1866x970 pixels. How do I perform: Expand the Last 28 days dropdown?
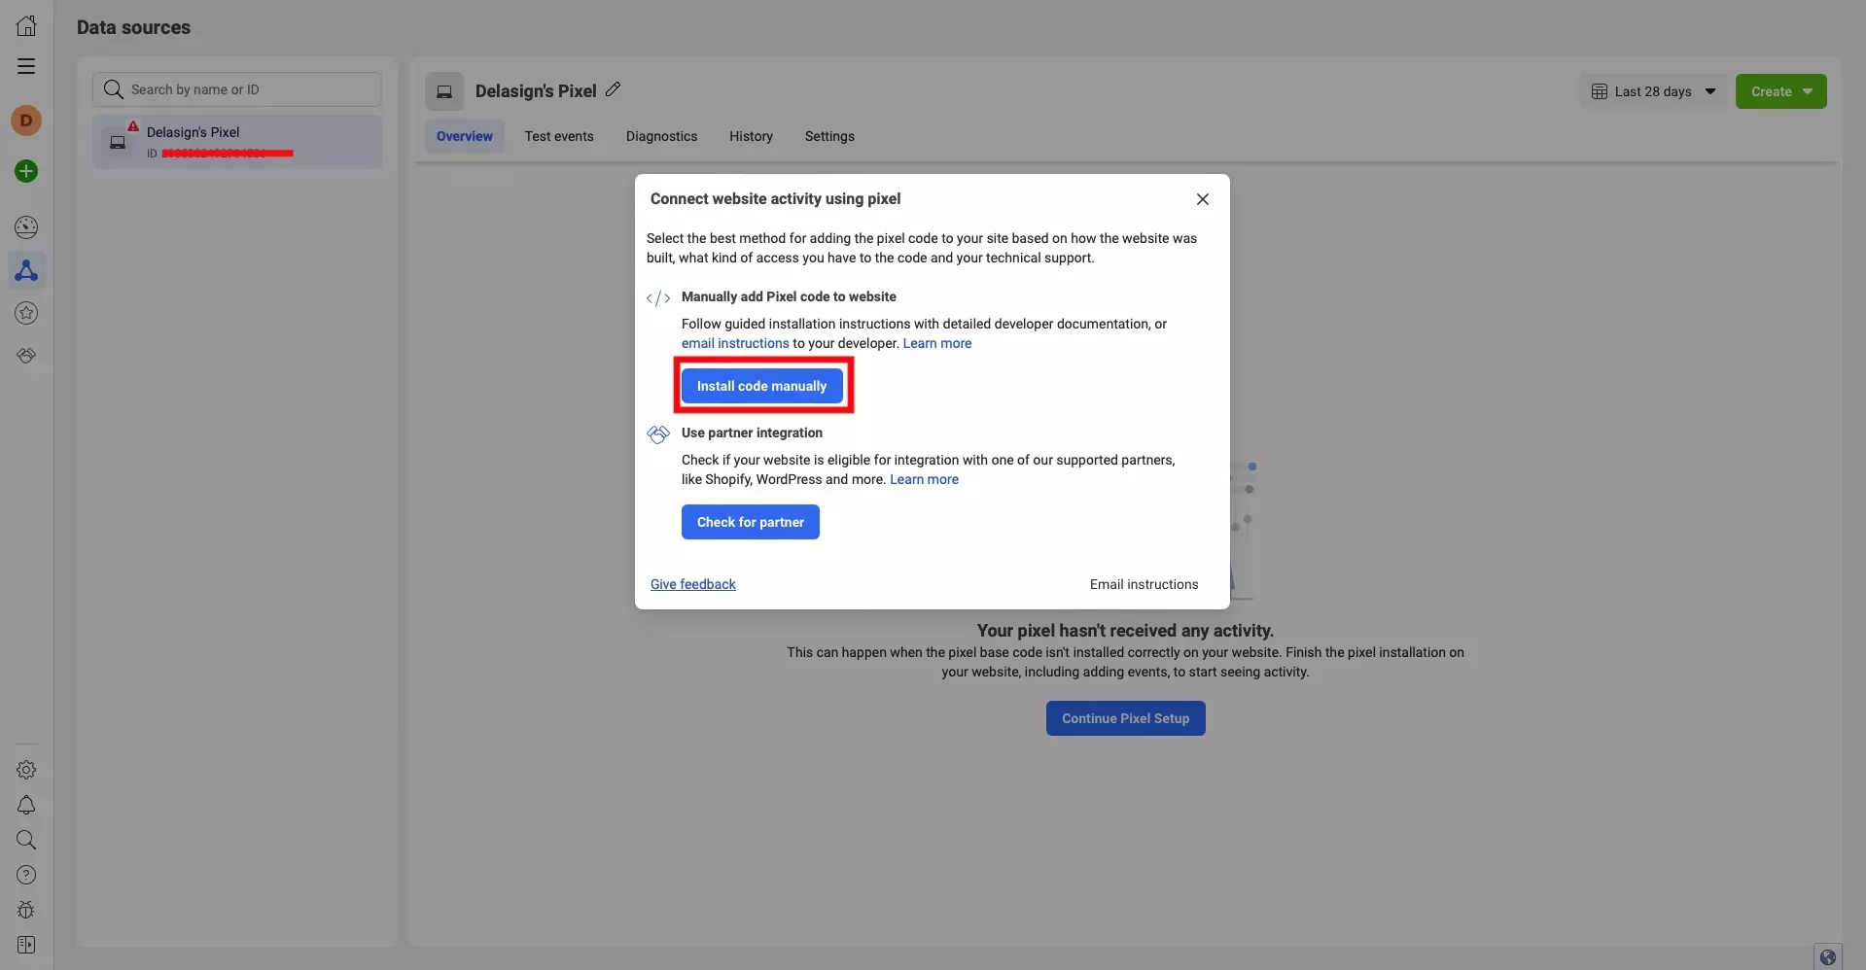click(1653, 91)
